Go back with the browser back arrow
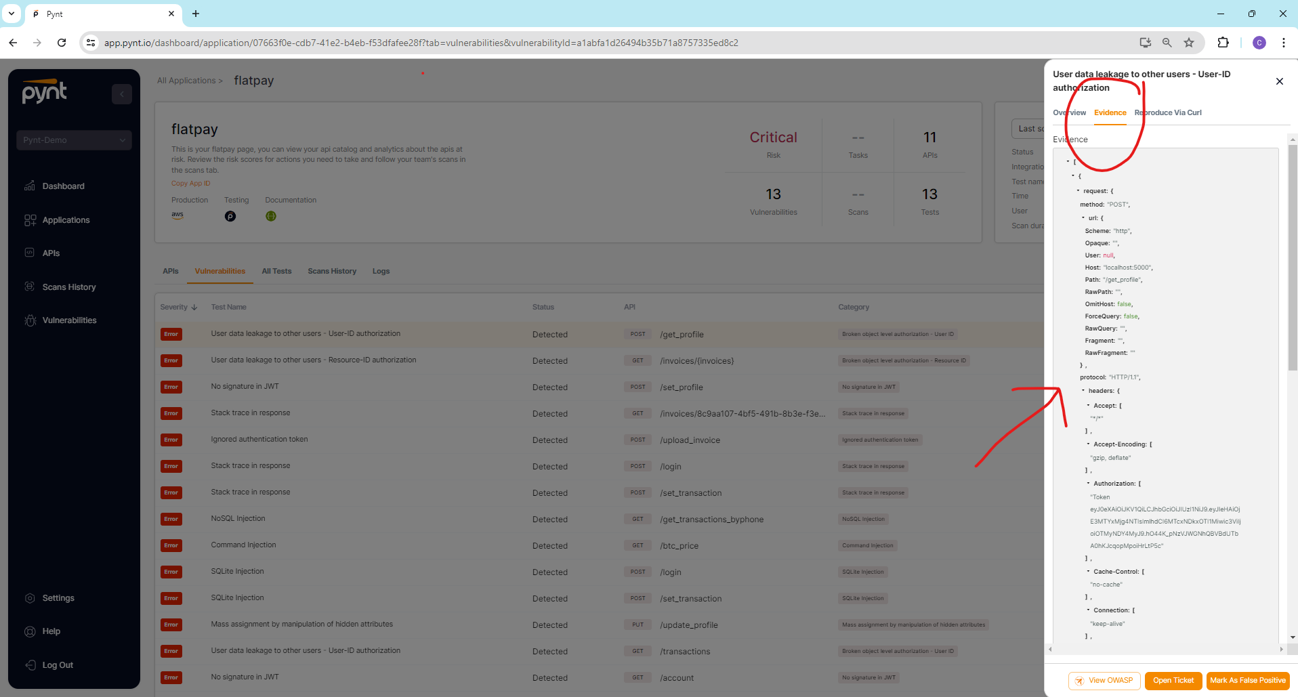 coord(13,43)
